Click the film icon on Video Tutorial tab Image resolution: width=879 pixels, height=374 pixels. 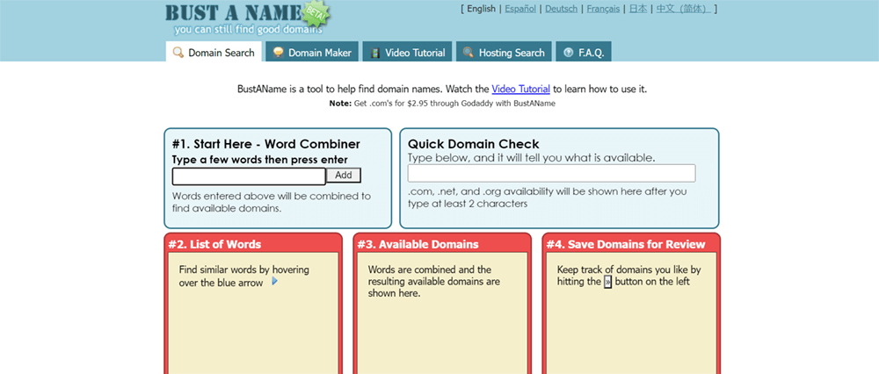coord(375,53)
